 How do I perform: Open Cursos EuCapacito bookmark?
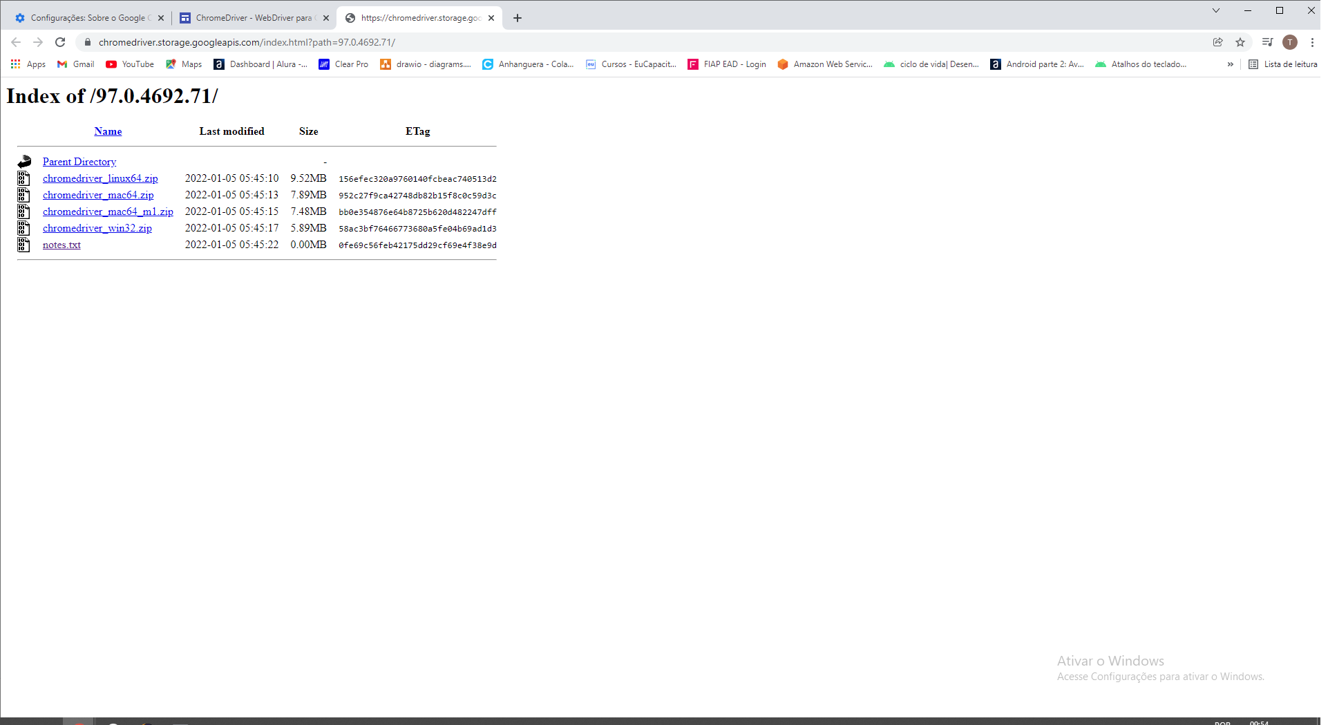tap(631, 64)
